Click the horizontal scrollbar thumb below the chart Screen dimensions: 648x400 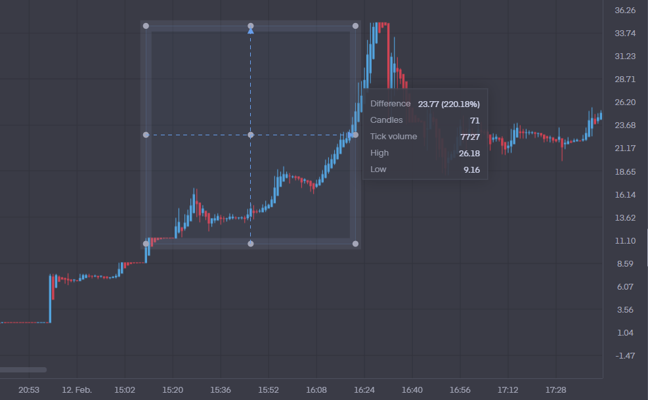[23, 370]
